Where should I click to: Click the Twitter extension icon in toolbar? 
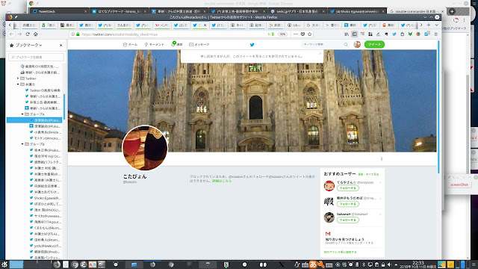394,34
